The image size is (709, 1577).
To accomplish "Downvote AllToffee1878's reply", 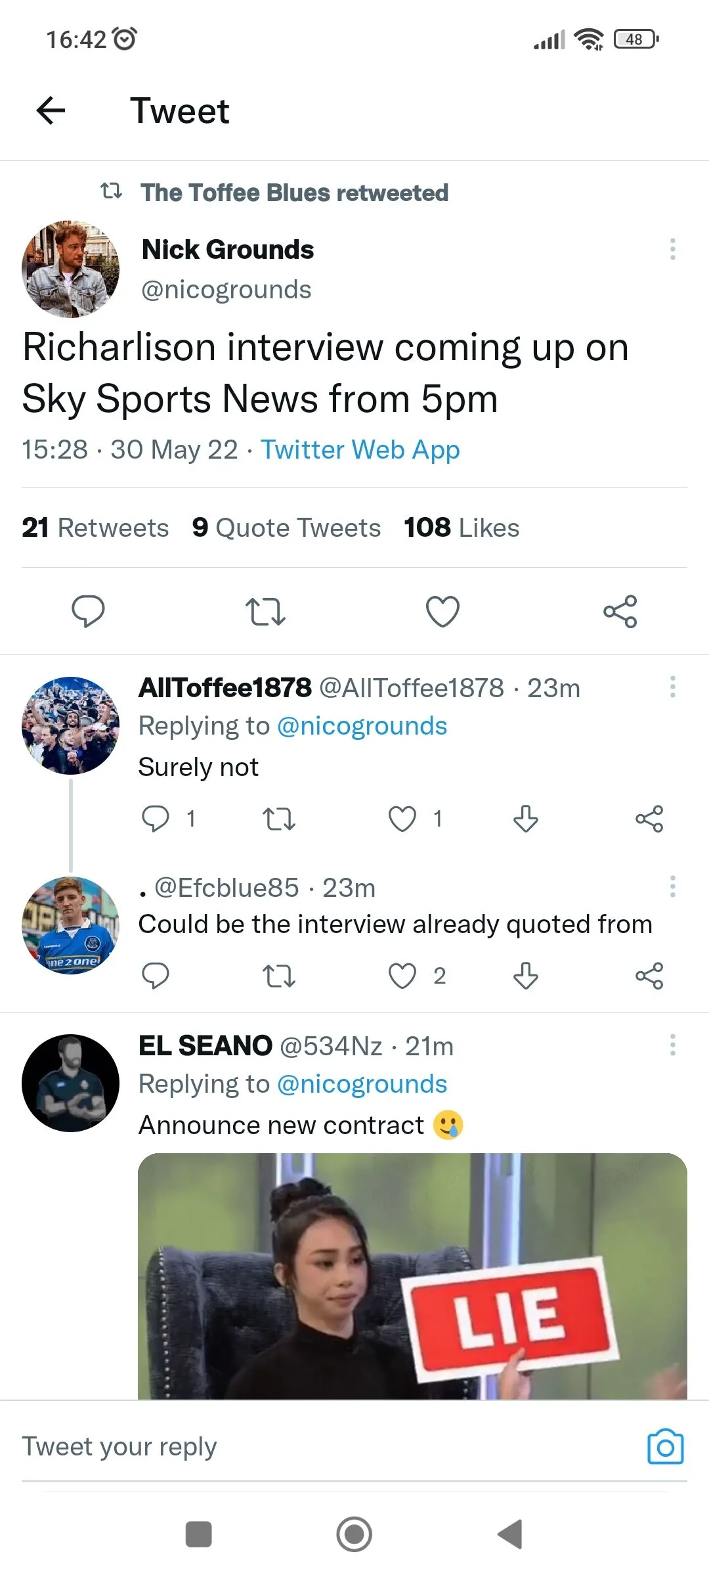I will (x=525, y=819).
